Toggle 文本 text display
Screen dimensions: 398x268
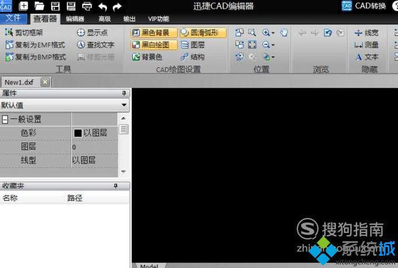tap(366, 57)
